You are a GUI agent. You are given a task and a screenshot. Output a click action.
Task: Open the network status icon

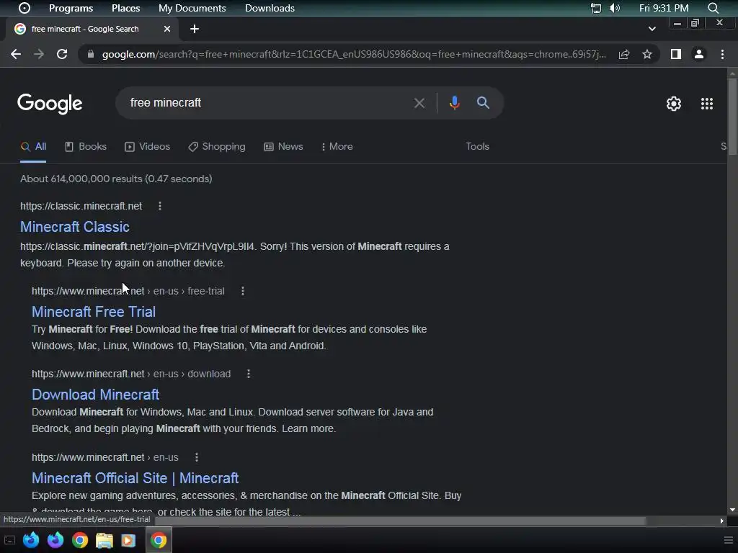pos(596,8)
